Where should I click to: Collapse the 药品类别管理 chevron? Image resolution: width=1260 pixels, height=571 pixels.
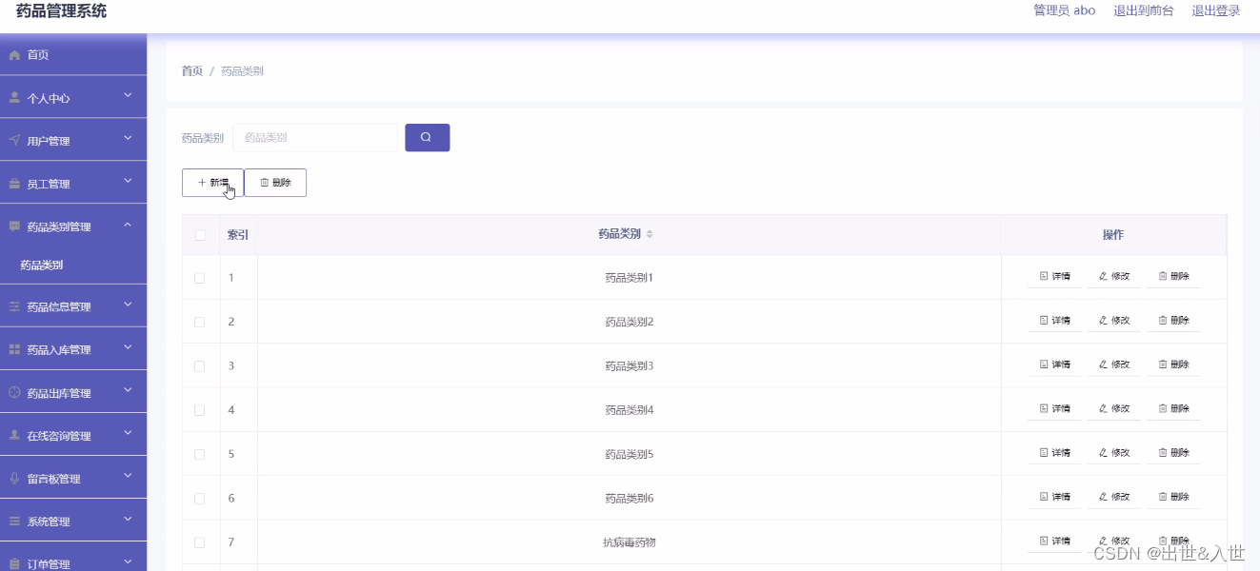click(x=128, y=226)
